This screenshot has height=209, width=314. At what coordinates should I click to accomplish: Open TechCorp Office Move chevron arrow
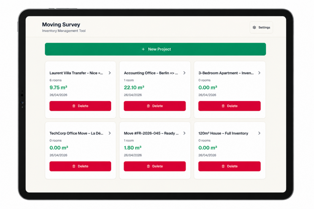click(x=110, y=133)
